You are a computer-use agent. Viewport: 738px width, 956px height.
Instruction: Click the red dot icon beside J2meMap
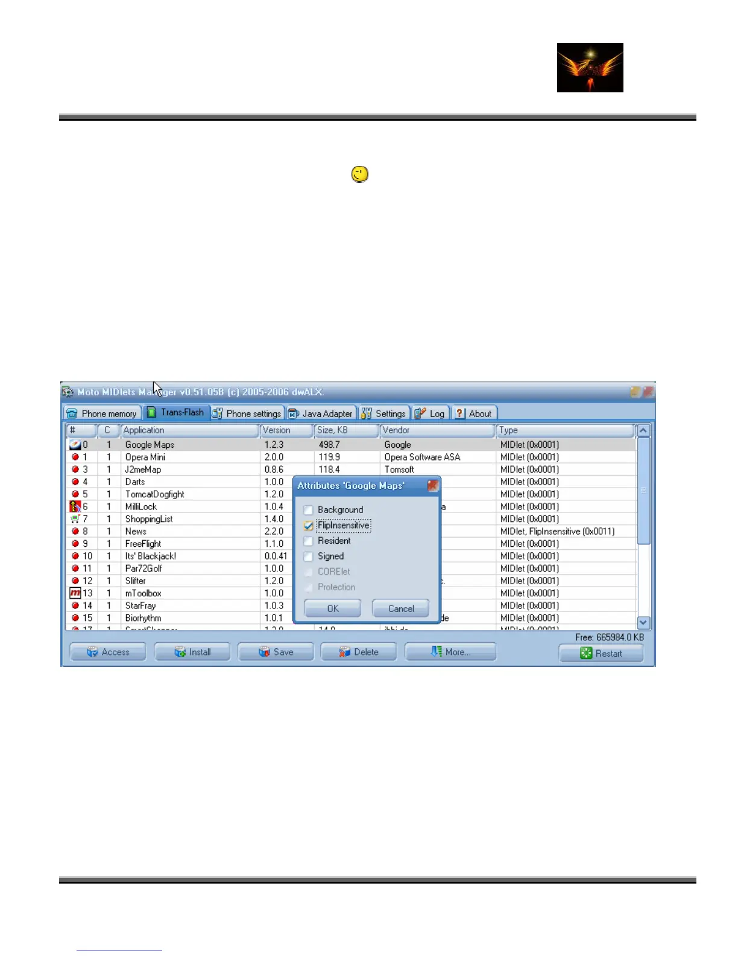click(x=75, y=469)
